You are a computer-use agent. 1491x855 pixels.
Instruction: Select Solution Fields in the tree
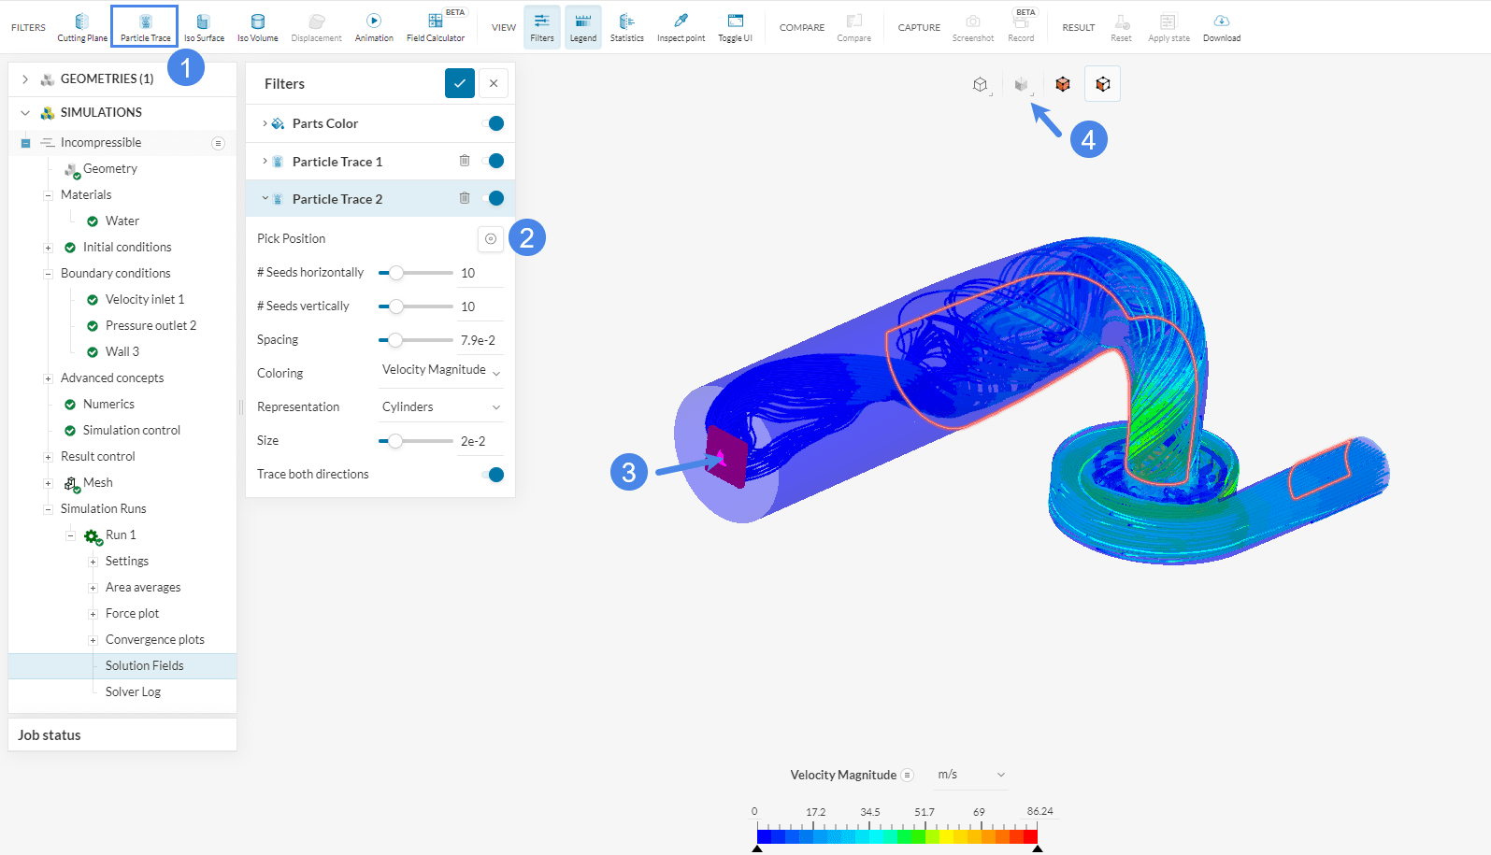point(145,665)
